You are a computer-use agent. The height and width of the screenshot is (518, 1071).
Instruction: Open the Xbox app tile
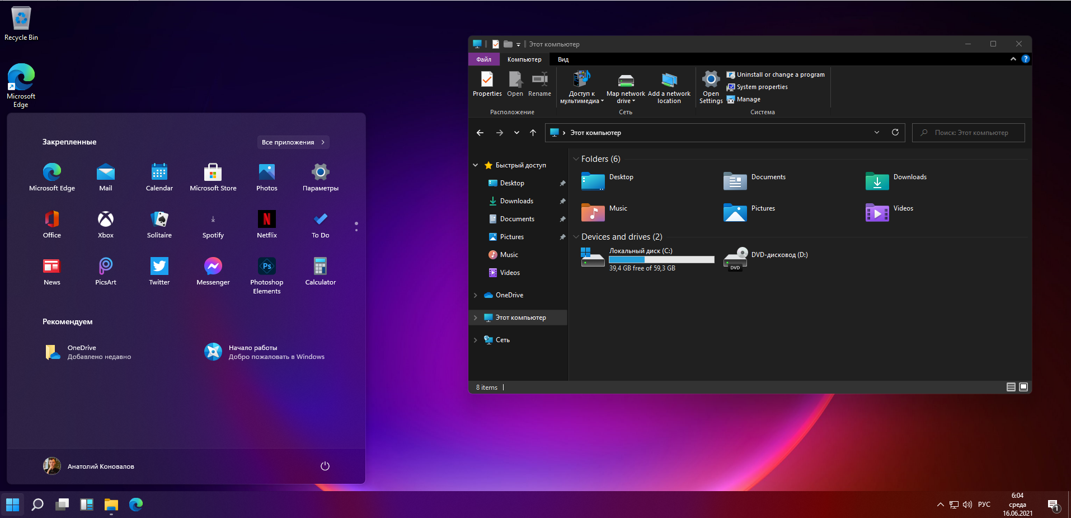(106, 224)
